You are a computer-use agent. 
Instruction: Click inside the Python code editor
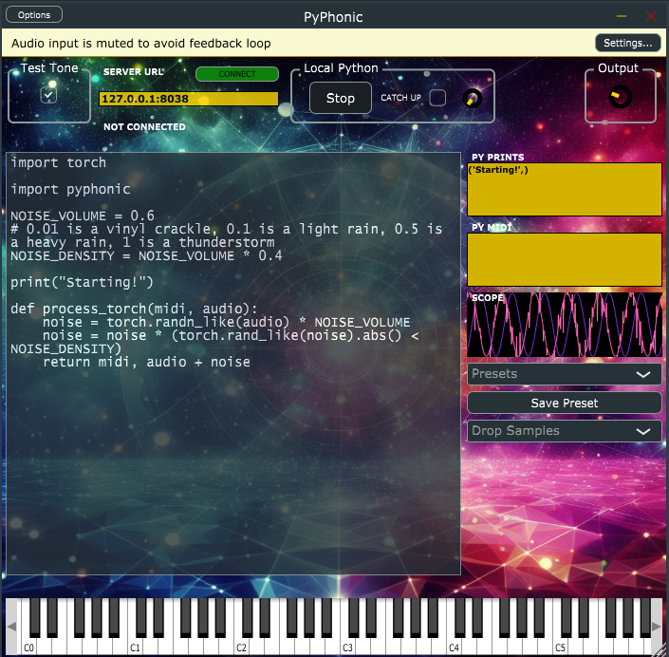click(x=232, y=456)
